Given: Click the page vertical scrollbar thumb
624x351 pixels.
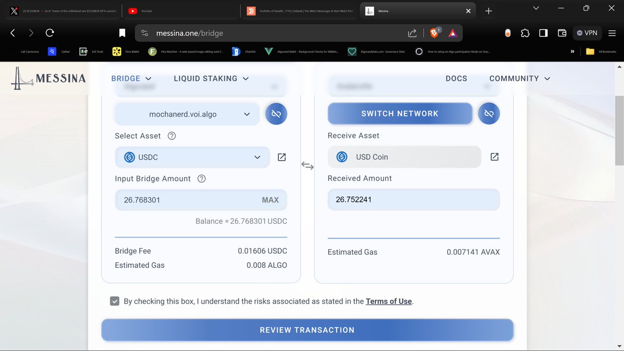Looking at the screenshot, I should click(x=619, y=131).
